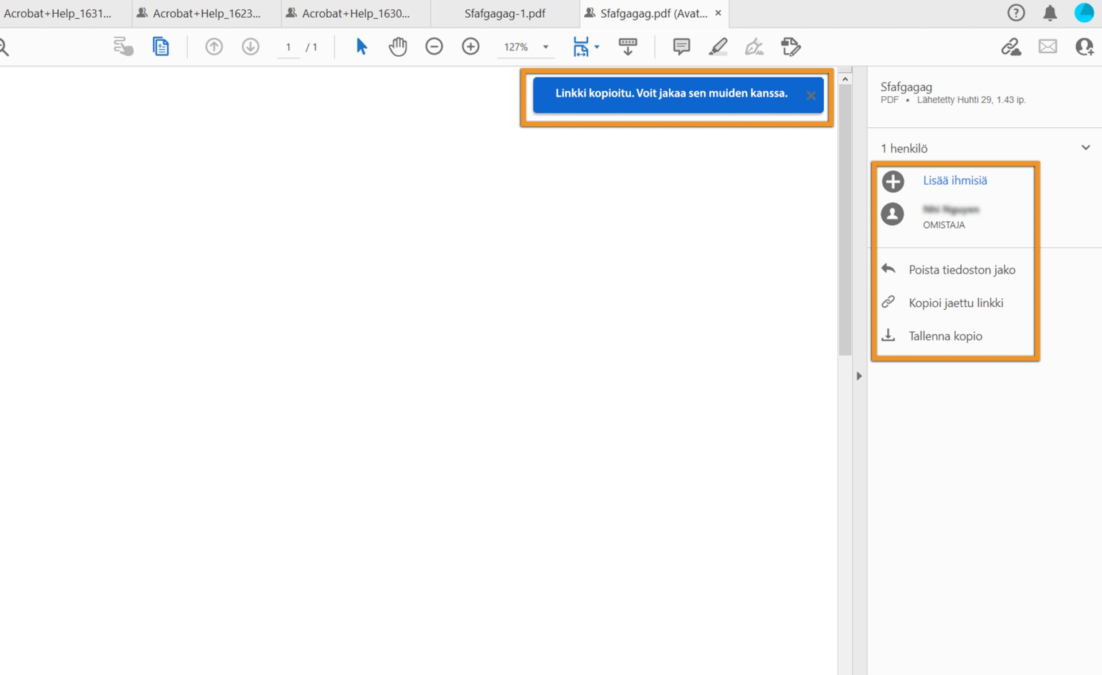Open the send by email envelope icon
Viewport: 1102px width, 675px height.
[1047, 46]
